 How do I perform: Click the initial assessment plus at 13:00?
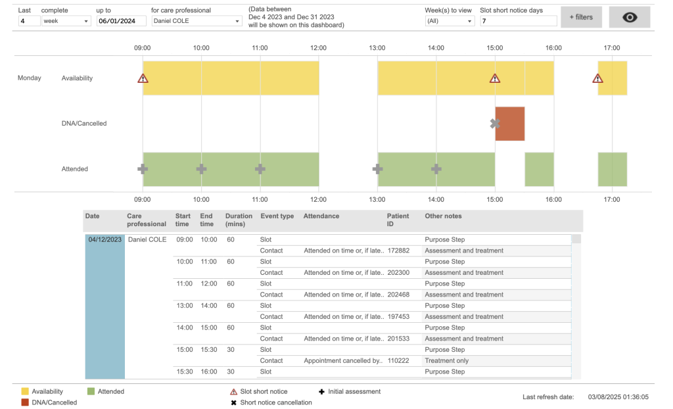tap(377, 169)
